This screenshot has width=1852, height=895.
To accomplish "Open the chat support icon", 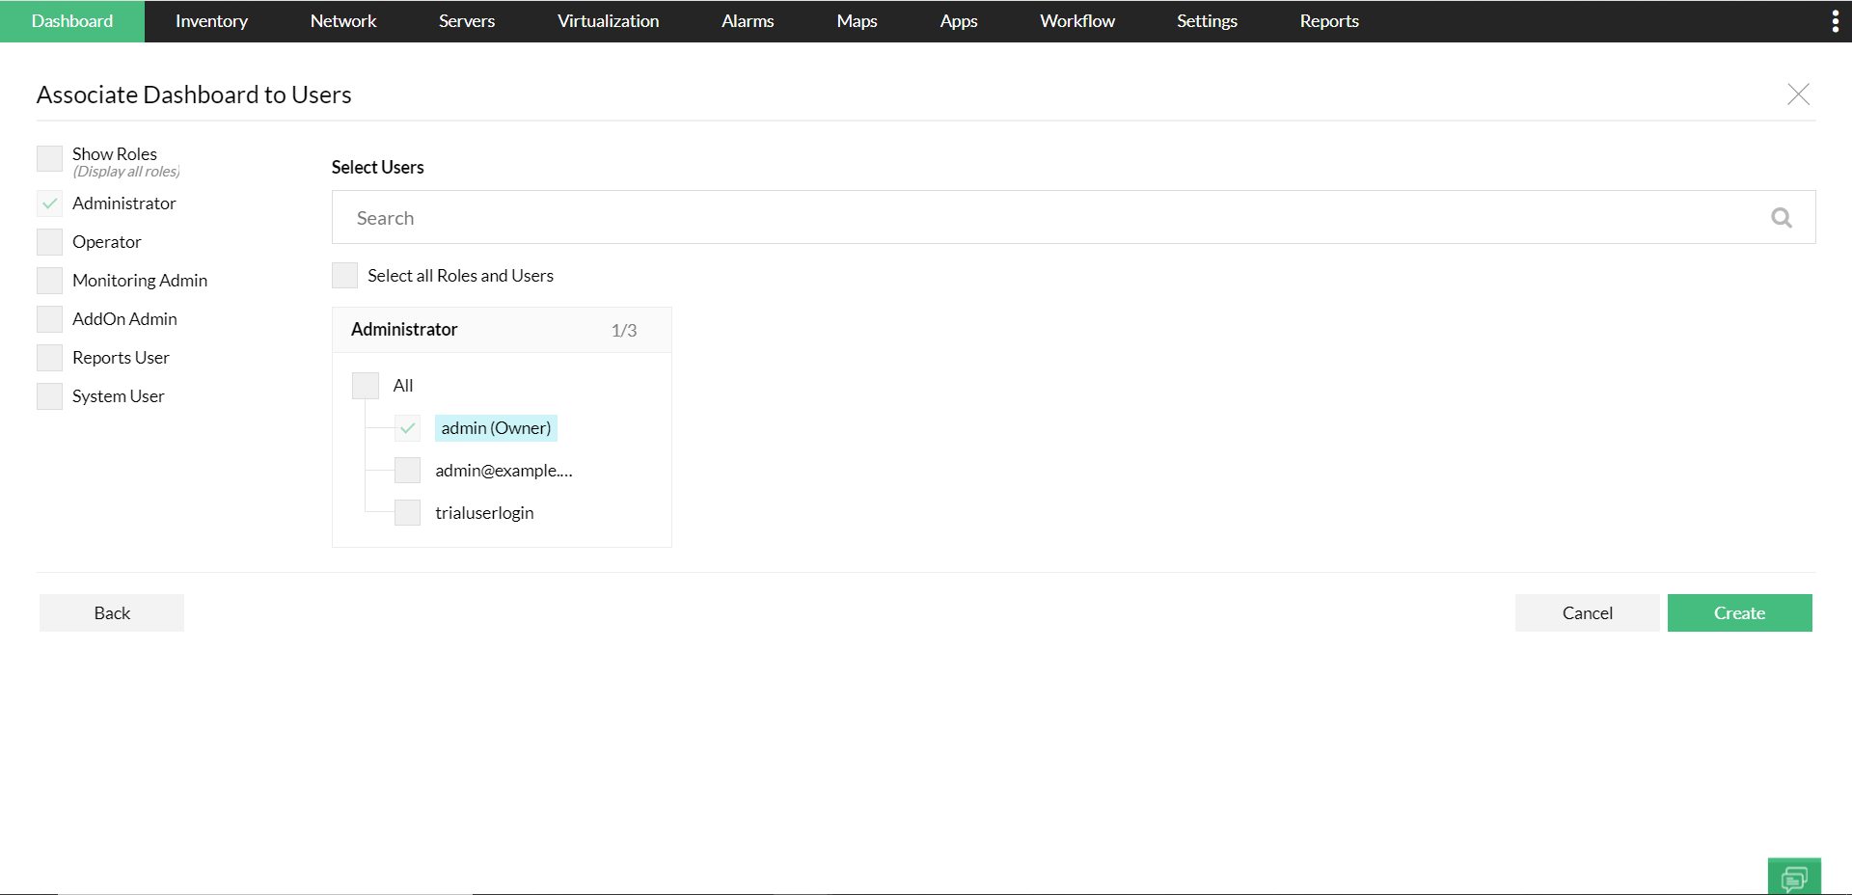I will tap(1794, 877).
